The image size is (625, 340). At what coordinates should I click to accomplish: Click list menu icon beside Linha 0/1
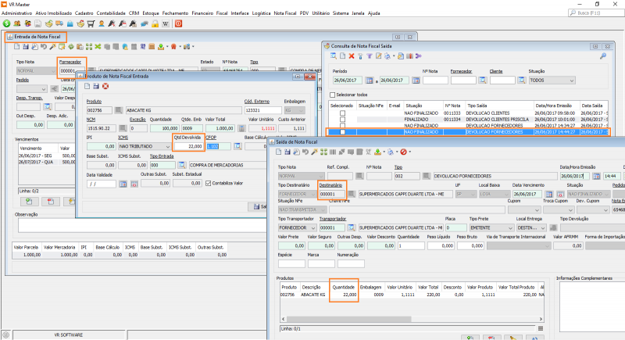tap(541, 329)
